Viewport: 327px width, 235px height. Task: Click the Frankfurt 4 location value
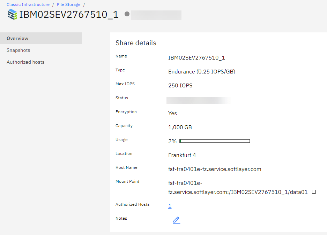click(x=182, y=155)
